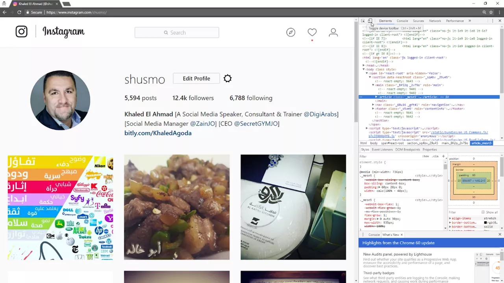Viewport: 504px width, 283px height.
Task: Open the 6,788 following list
Action: [251, 98]
